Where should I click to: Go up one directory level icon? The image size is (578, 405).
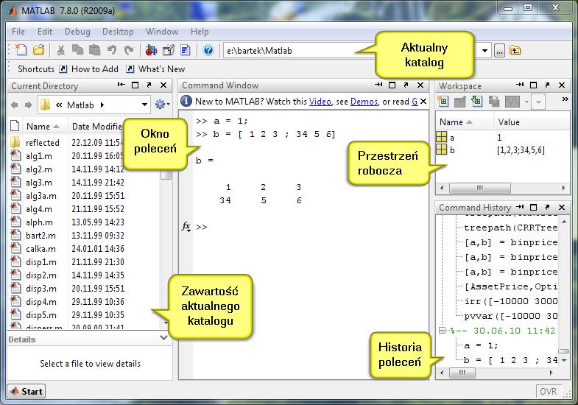[515, 51]
